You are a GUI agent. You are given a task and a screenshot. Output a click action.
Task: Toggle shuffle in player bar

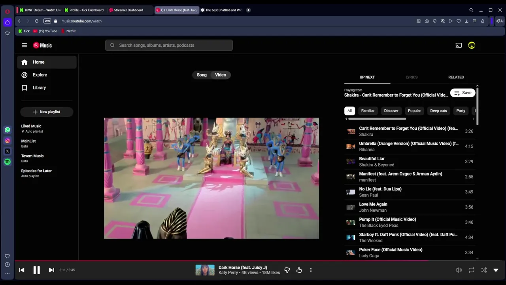tap(484, 270)
